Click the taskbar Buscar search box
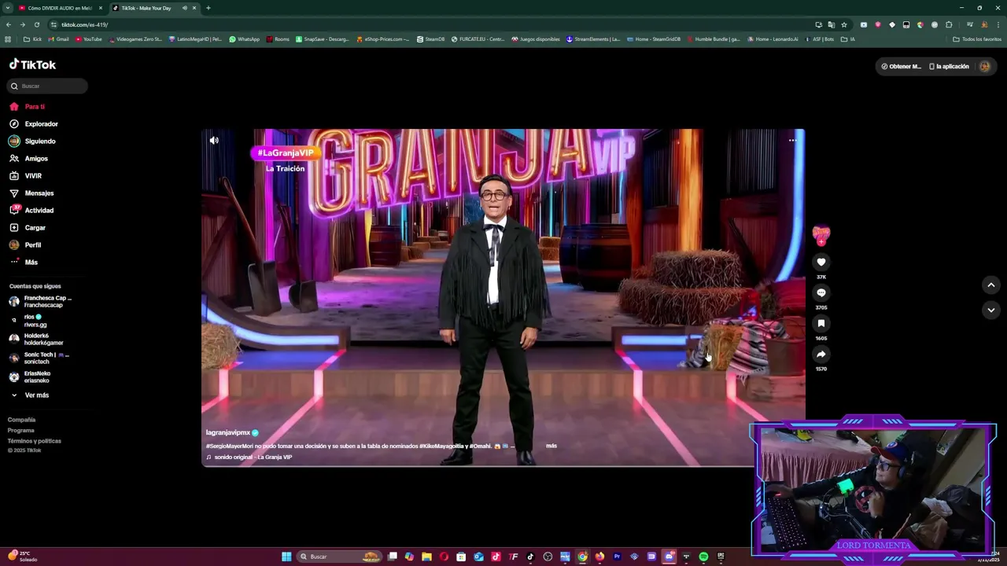 coord(338,557)
